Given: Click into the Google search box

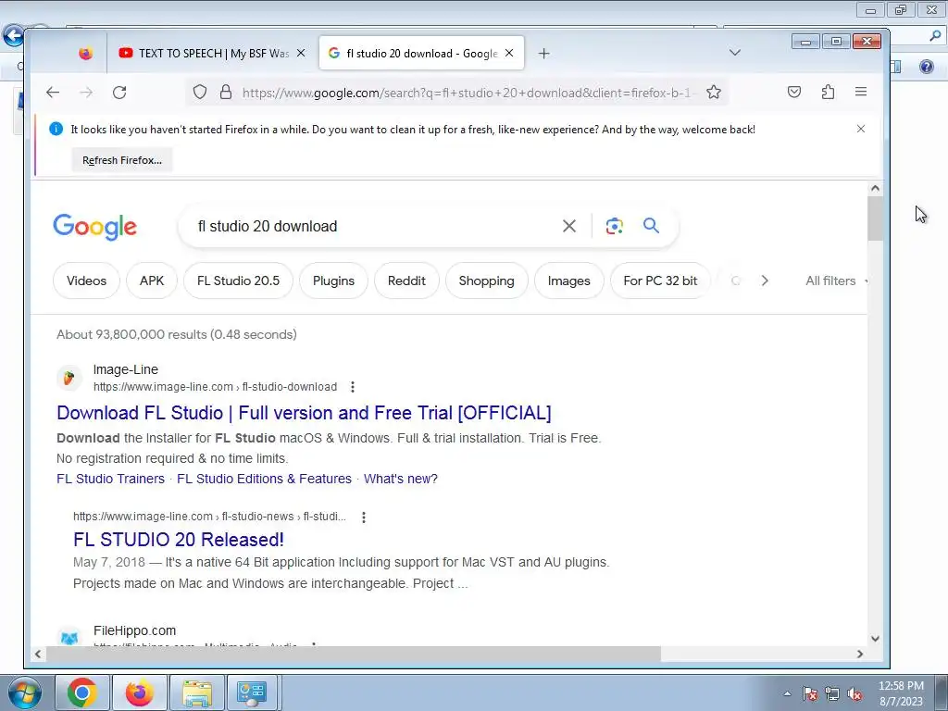Looking at the screenshot, I should click(x=375, y=226).
